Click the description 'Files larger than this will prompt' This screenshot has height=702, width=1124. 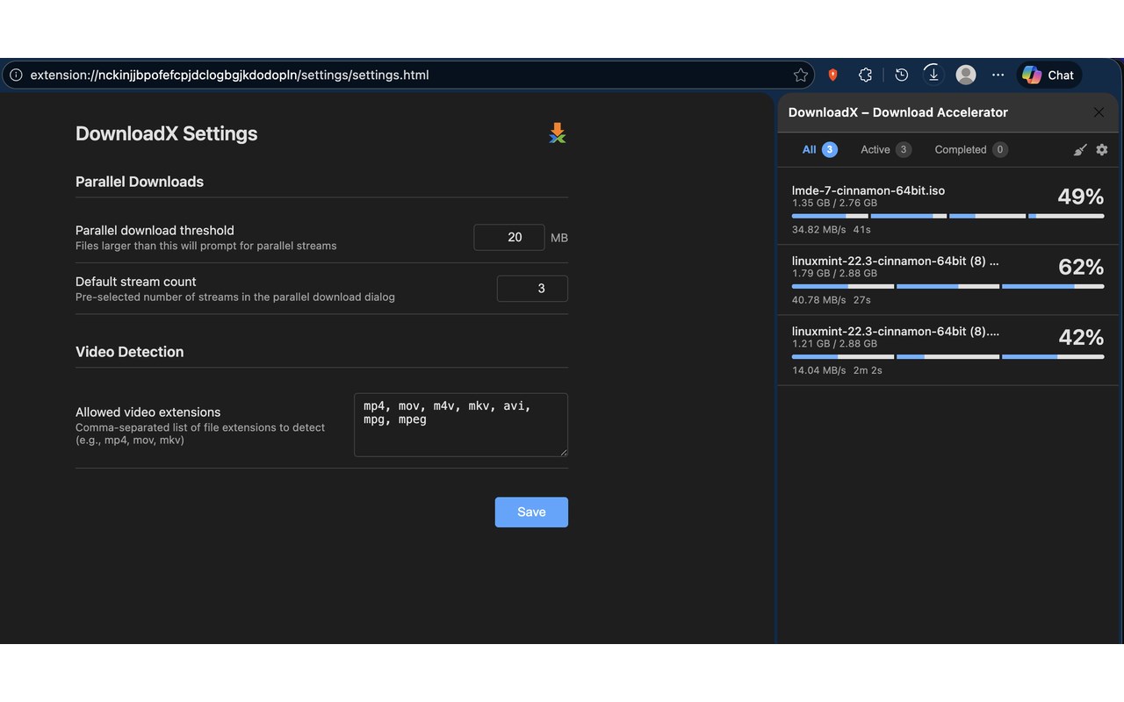pyautogui.click(x=206, y=246)
